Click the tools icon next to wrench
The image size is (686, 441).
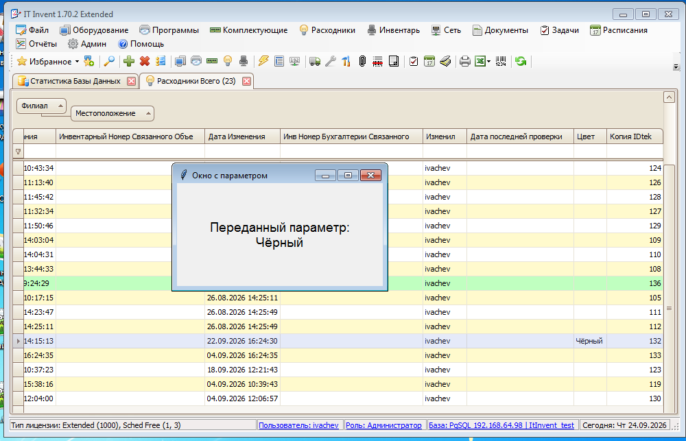346,61
